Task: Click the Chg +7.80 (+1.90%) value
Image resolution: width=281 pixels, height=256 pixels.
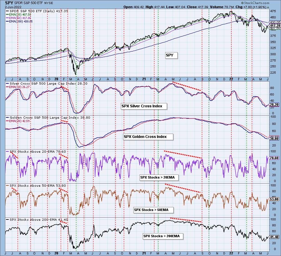Action: pyautogui.click(x=251, y=7)
